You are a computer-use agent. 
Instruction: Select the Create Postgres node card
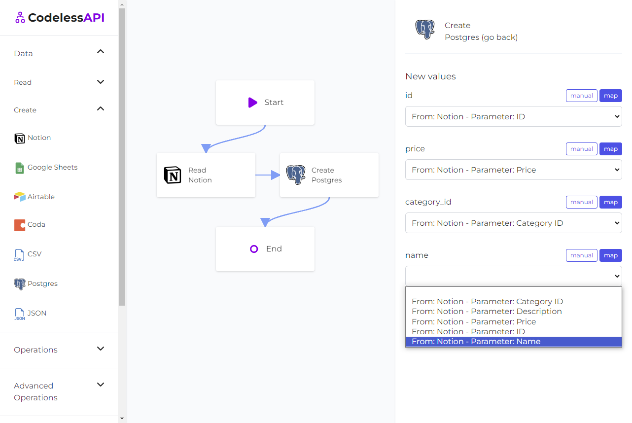329,175
